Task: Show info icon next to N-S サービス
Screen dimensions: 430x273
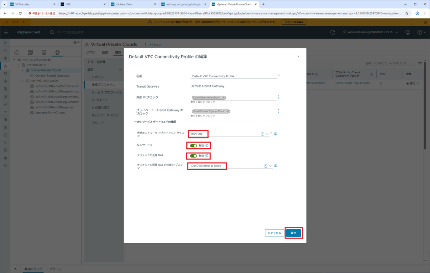Action: tap(207, 145)
